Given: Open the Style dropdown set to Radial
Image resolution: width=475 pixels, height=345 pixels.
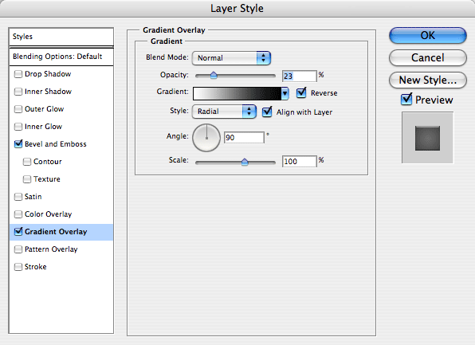Looking at the screenshot, I should click(224, 112).
